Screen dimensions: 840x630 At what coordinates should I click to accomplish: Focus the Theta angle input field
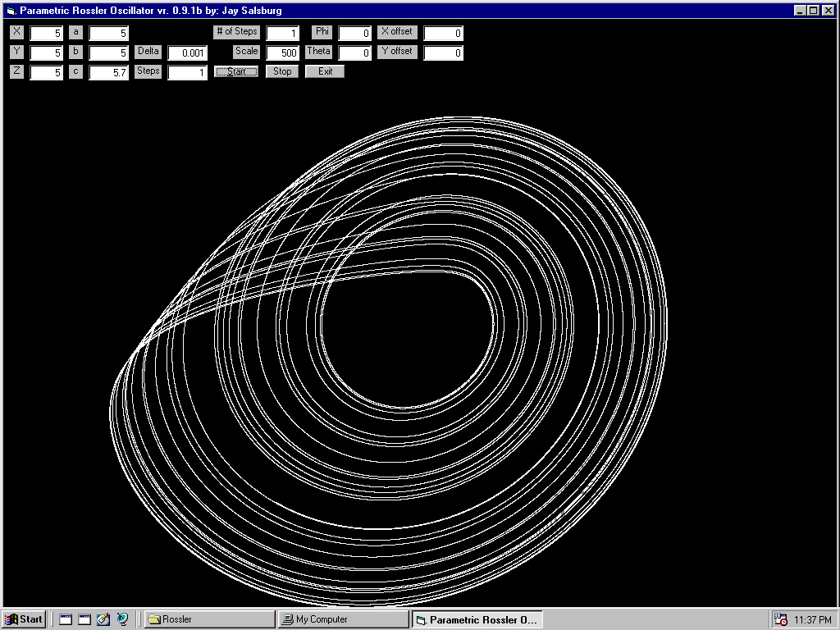[x=355, y=53]
